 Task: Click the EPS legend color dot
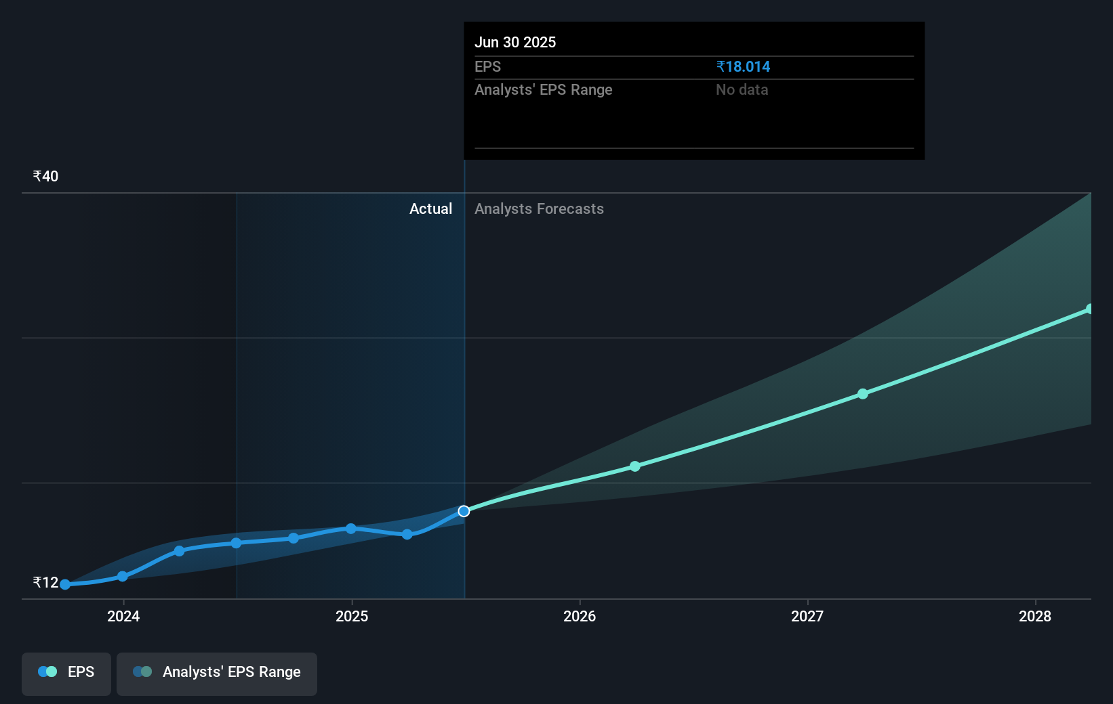(x=46, y=671)
